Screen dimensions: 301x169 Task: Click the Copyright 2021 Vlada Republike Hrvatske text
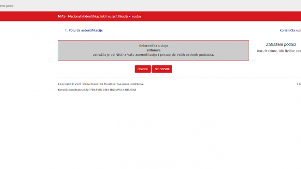tap(101, 84)
